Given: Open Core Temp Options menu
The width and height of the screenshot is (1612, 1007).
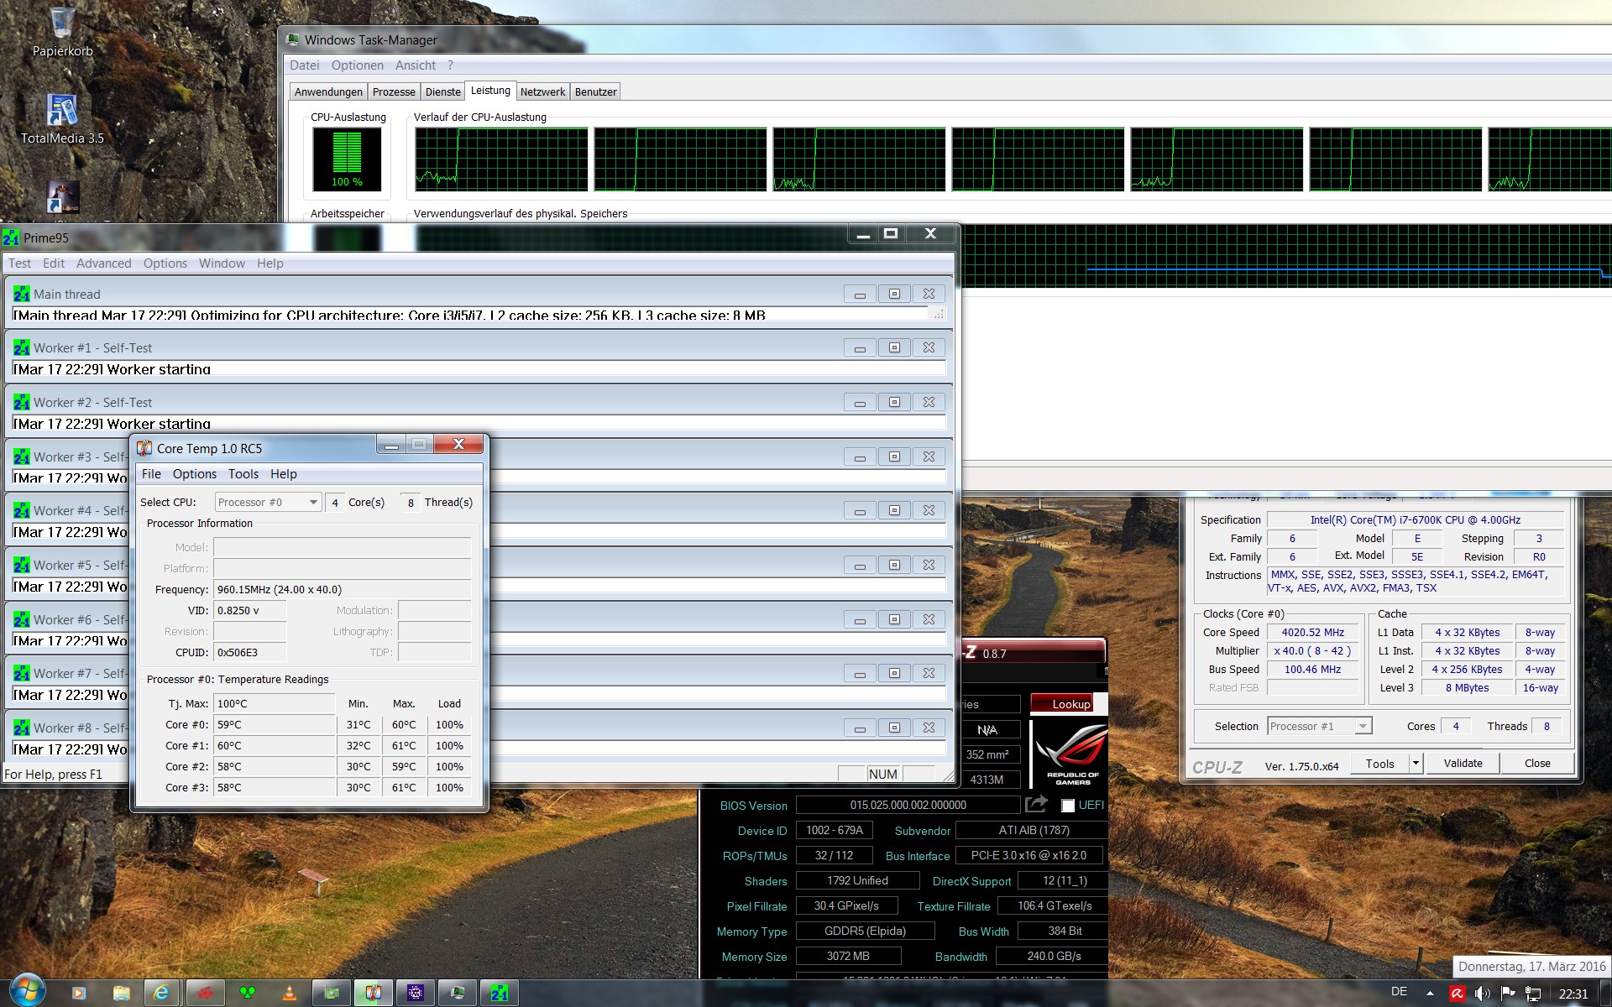Looking at the screenshot, I should coord(194,473).
